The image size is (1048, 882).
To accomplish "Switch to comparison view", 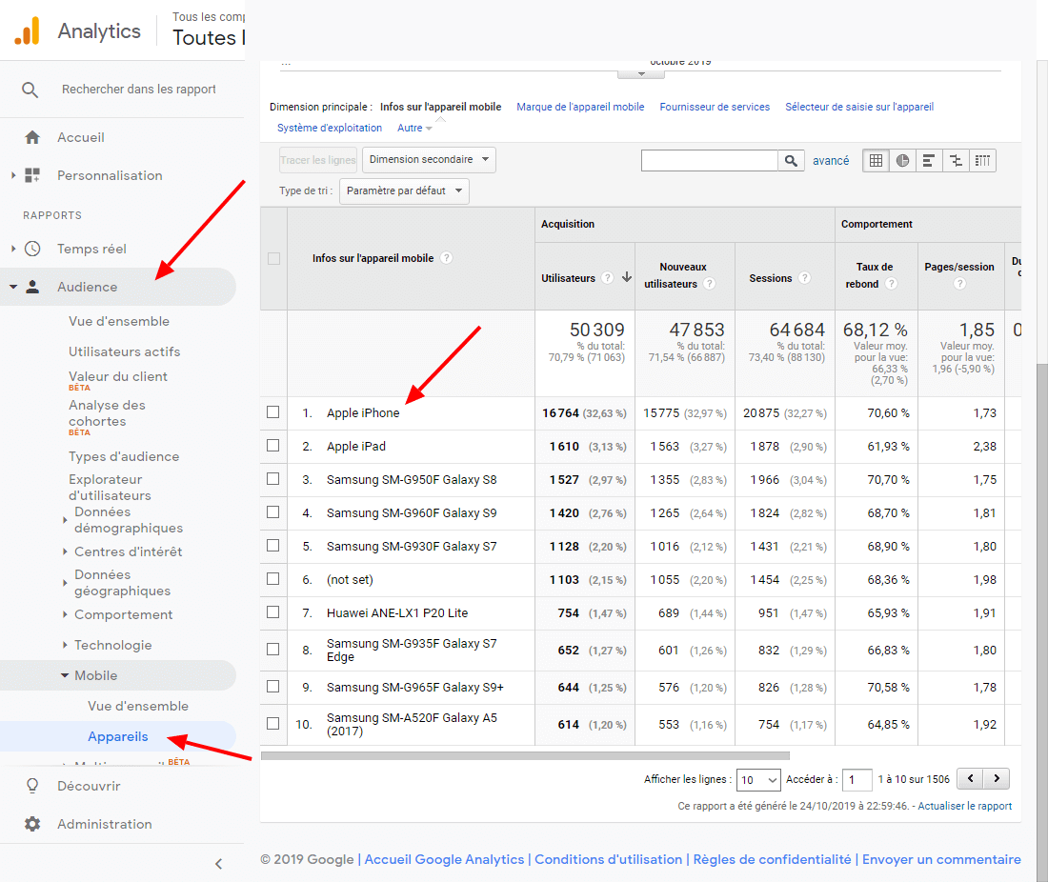I will click(x=956, y=160).
